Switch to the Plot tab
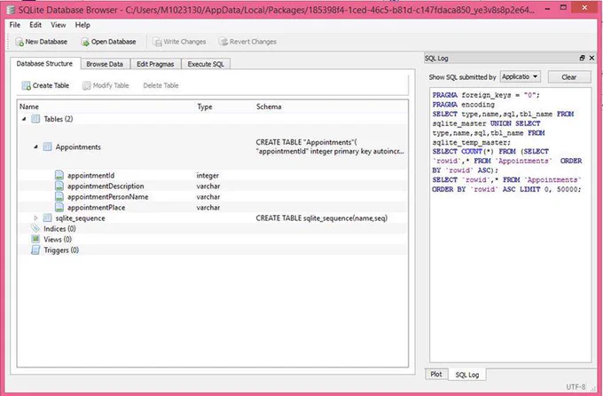Image resolution: width=603 pixels, height=396 pixels. pos(436,374)
